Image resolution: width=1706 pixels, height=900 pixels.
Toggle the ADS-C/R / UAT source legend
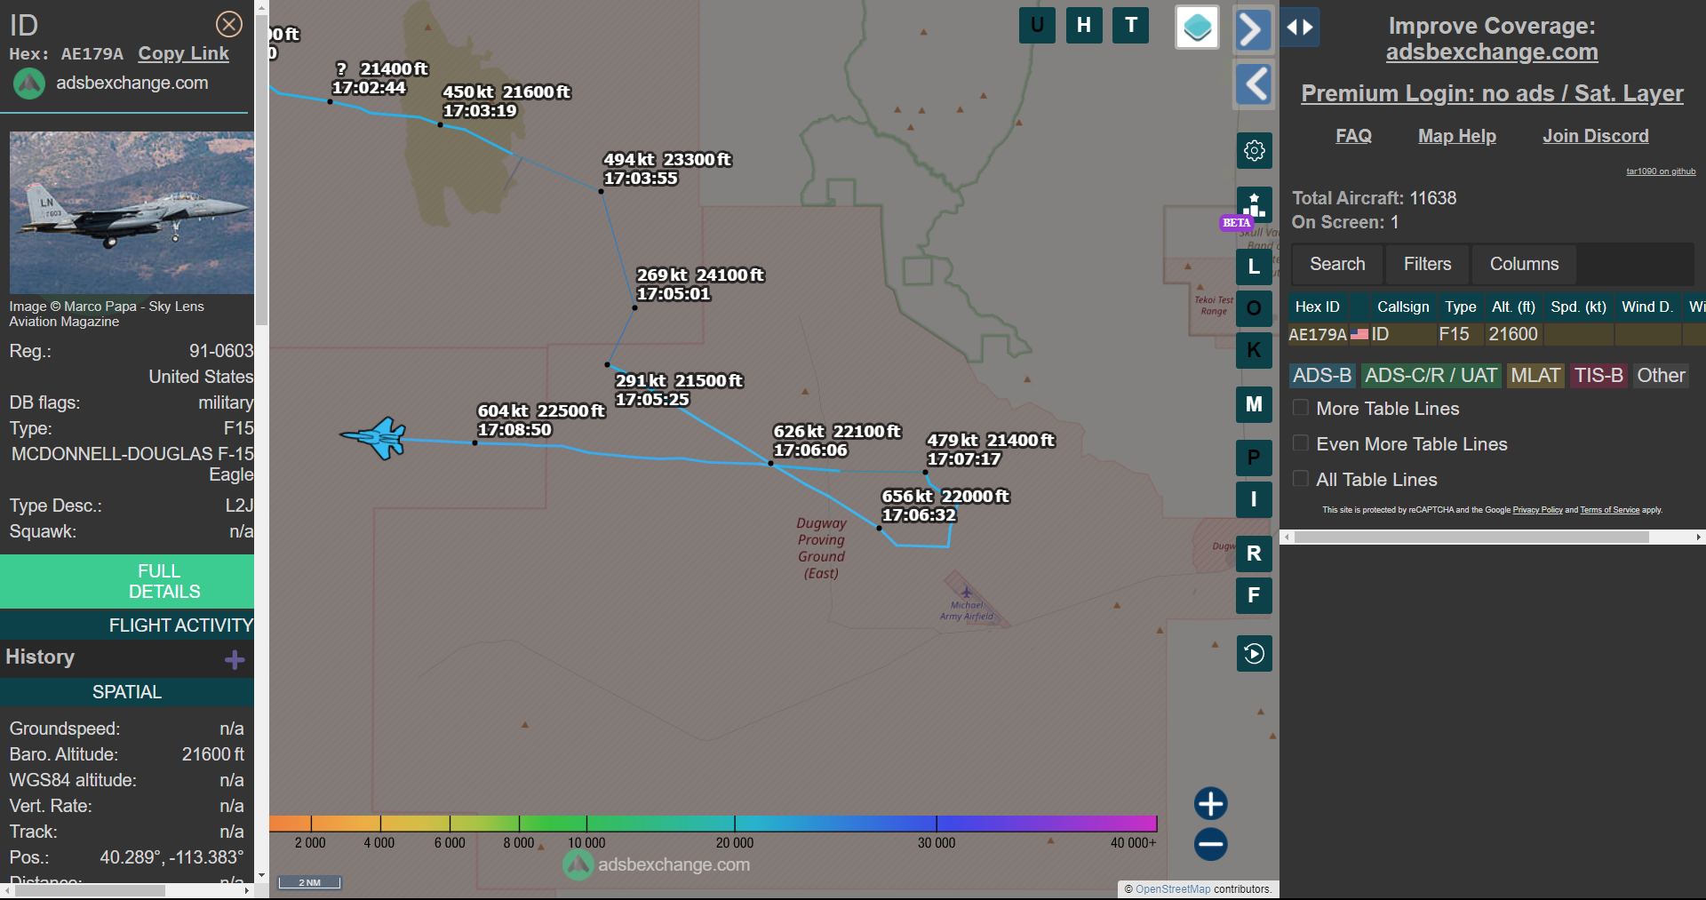click(x=1431, y=376)
